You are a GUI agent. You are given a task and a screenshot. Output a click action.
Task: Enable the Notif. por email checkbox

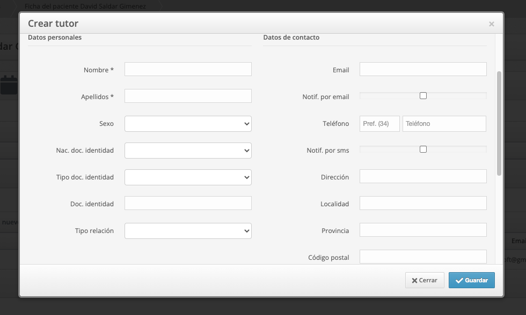click(x=423, y=96)
